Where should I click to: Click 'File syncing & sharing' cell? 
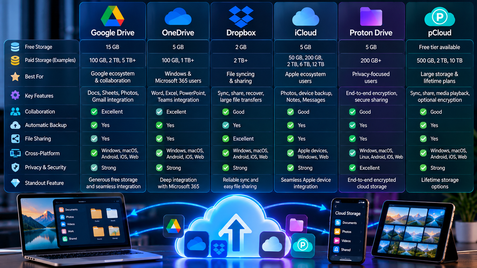(241, 78)
